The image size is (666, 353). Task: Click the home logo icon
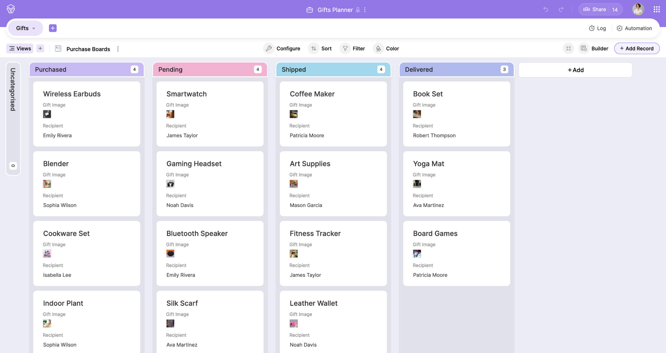click(x=11, y=9)
